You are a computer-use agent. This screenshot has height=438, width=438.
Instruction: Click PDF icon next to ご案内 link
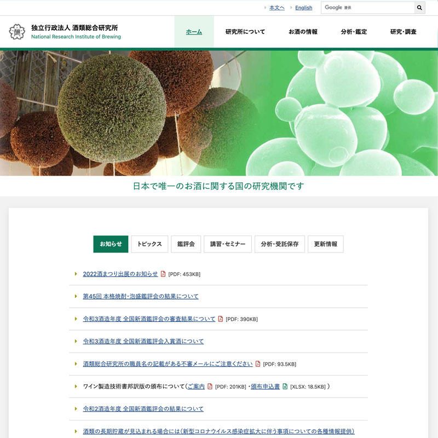point(210,386)
